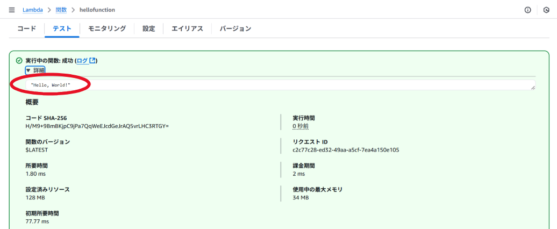Click the 所要時間 label
The width and height of the screenshot is (557, 229).
(37, 166)
